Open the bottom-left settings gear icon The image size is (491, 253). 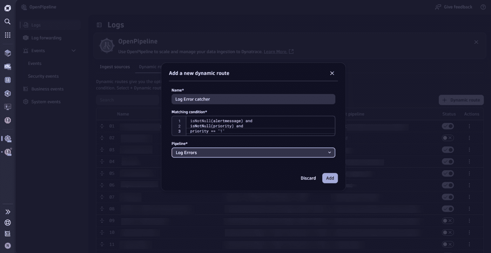[7, 223]
